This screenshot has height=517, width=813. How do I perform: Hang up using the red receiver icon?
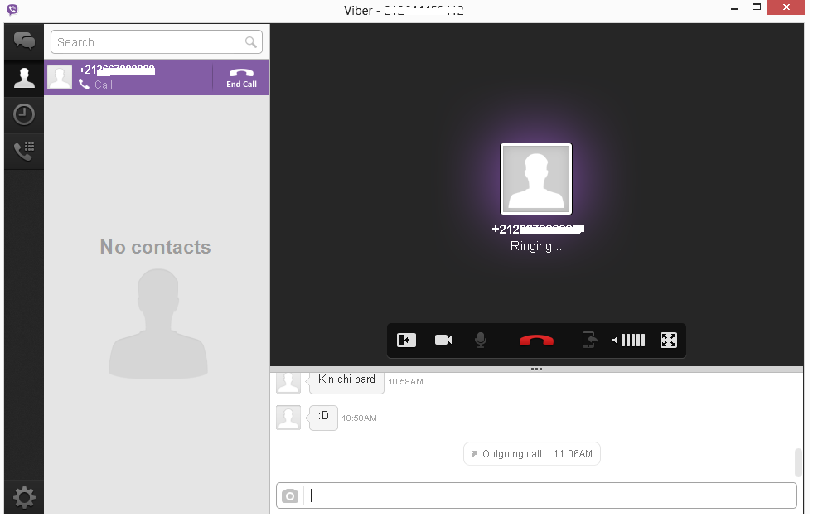(x=536, y=340)
